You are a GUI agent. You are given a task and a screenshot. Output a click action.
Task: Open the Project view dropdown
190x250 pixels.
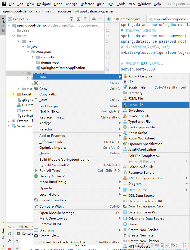pyautogui.click(x=27, y=19)
